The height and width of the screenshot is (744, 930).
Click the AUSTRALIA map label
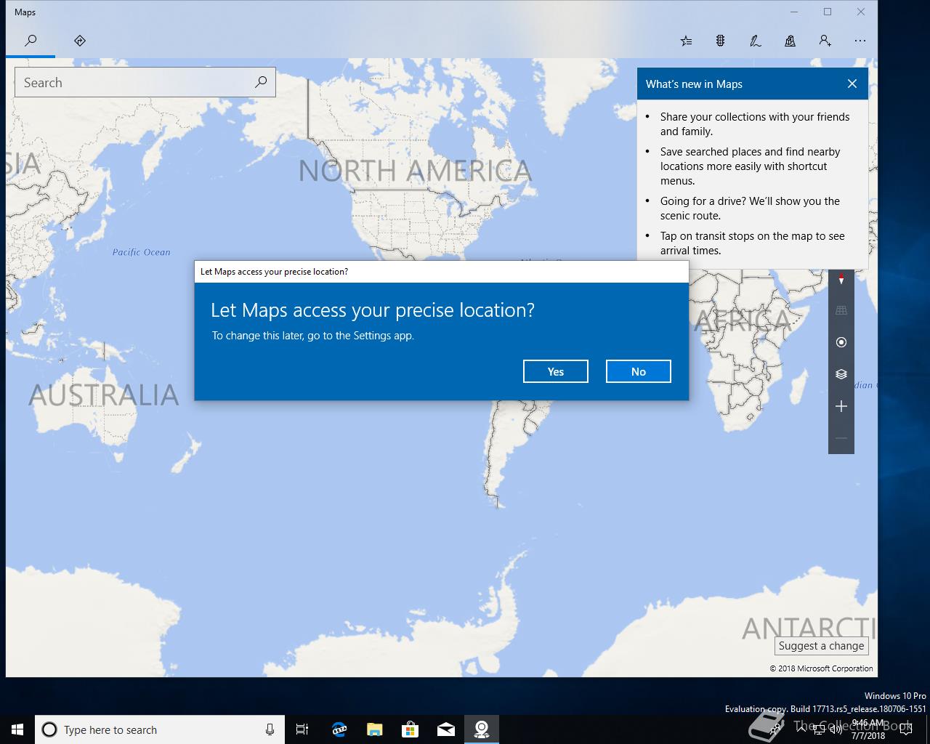103,395
